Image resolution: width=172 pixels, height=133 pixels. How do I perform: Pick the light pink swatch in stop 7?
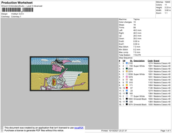[x=127, y=80]
